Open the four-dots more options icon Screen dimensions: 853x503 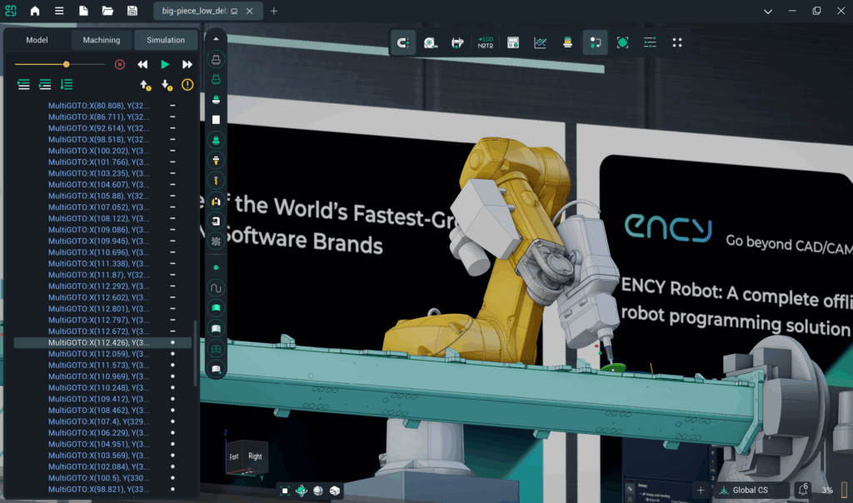(677, 42)
